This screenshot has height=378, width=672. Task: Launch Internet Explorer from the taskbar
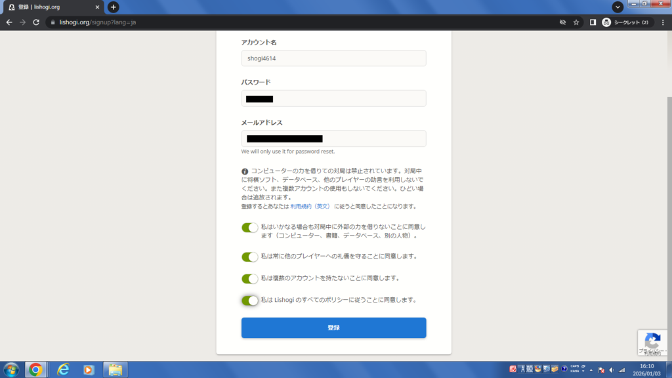[x=64, y=369]
